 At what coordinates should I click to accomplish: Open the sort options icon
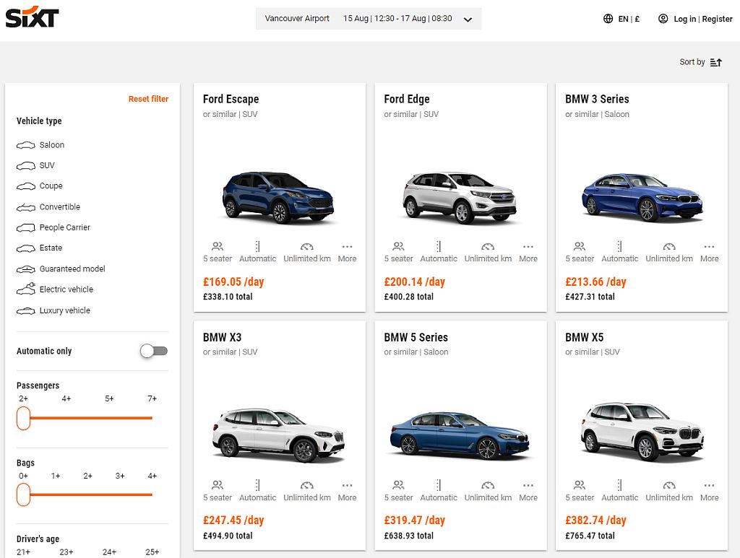pos(715,62)
